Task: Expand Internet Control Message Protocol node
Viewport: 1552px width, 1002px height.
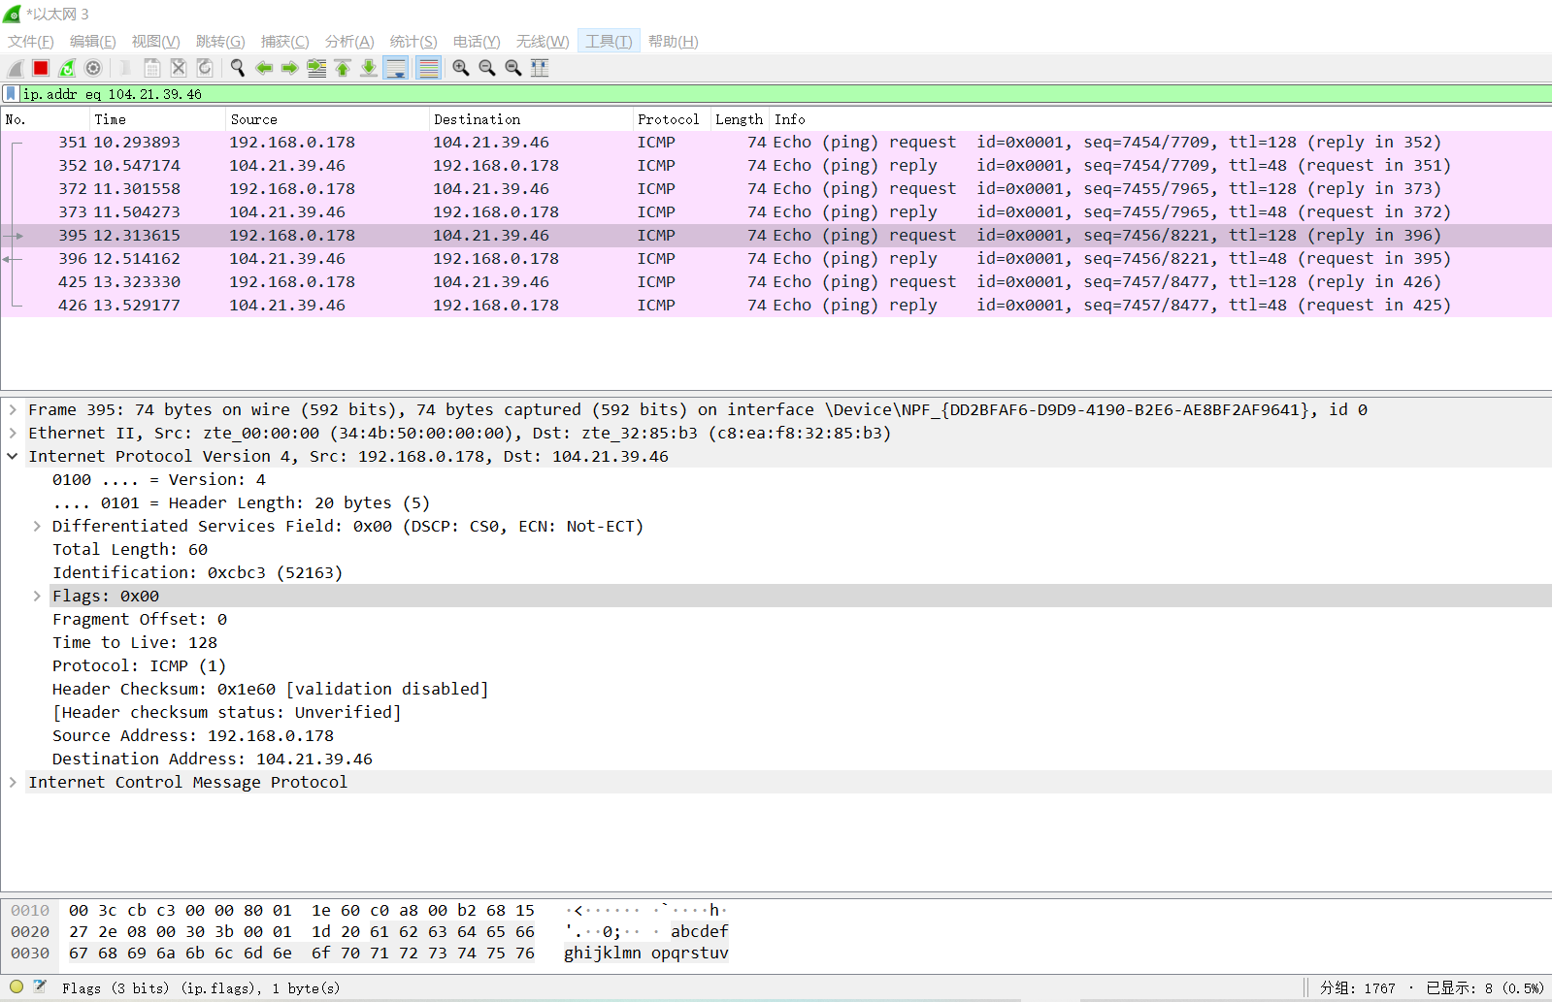Action: click(x=13, y=782)
